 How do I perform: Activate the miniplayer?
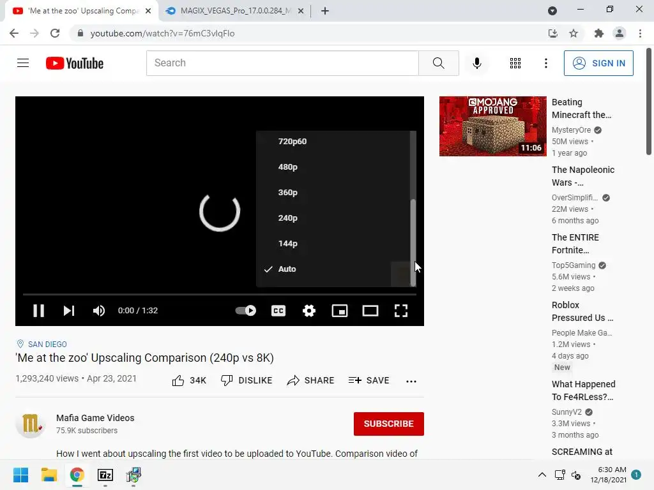340,311
